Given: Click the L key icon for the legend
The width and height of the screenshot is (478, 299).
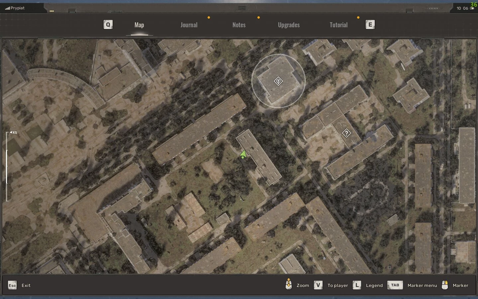Looking at the screenshot, I should (357, 285).
